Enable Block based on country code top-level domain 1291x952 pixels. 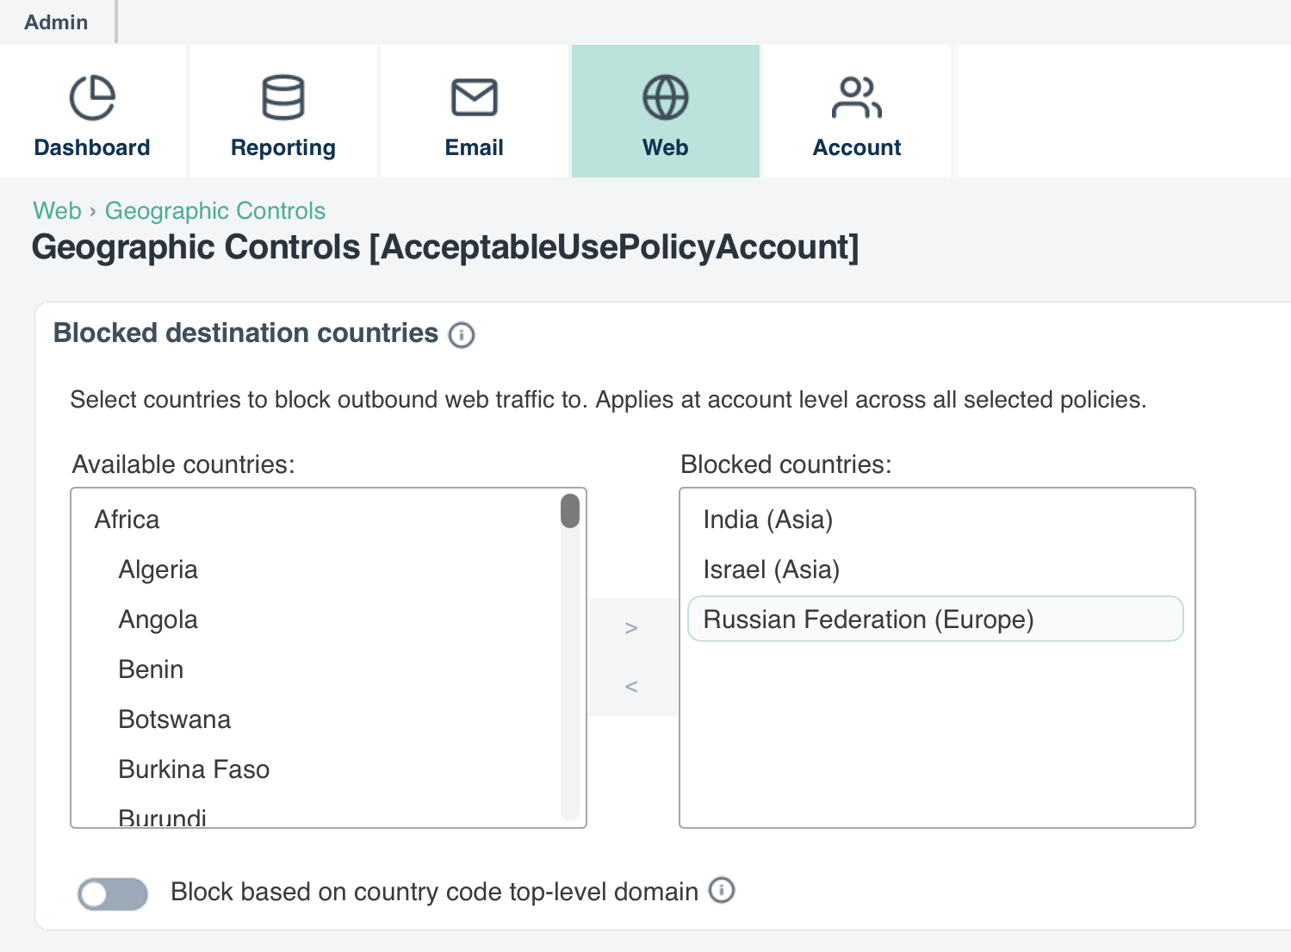(113, 893)
